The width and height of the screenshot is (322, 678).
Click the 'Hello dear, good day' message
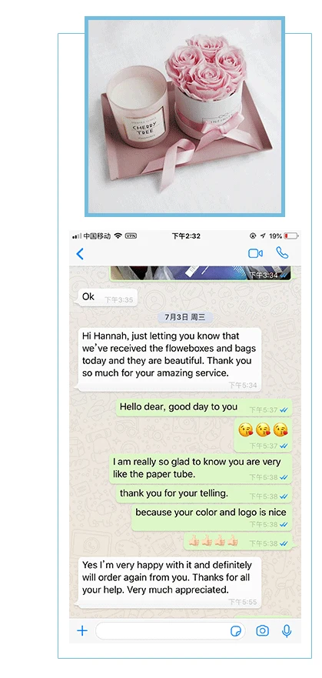click(204, 408)
